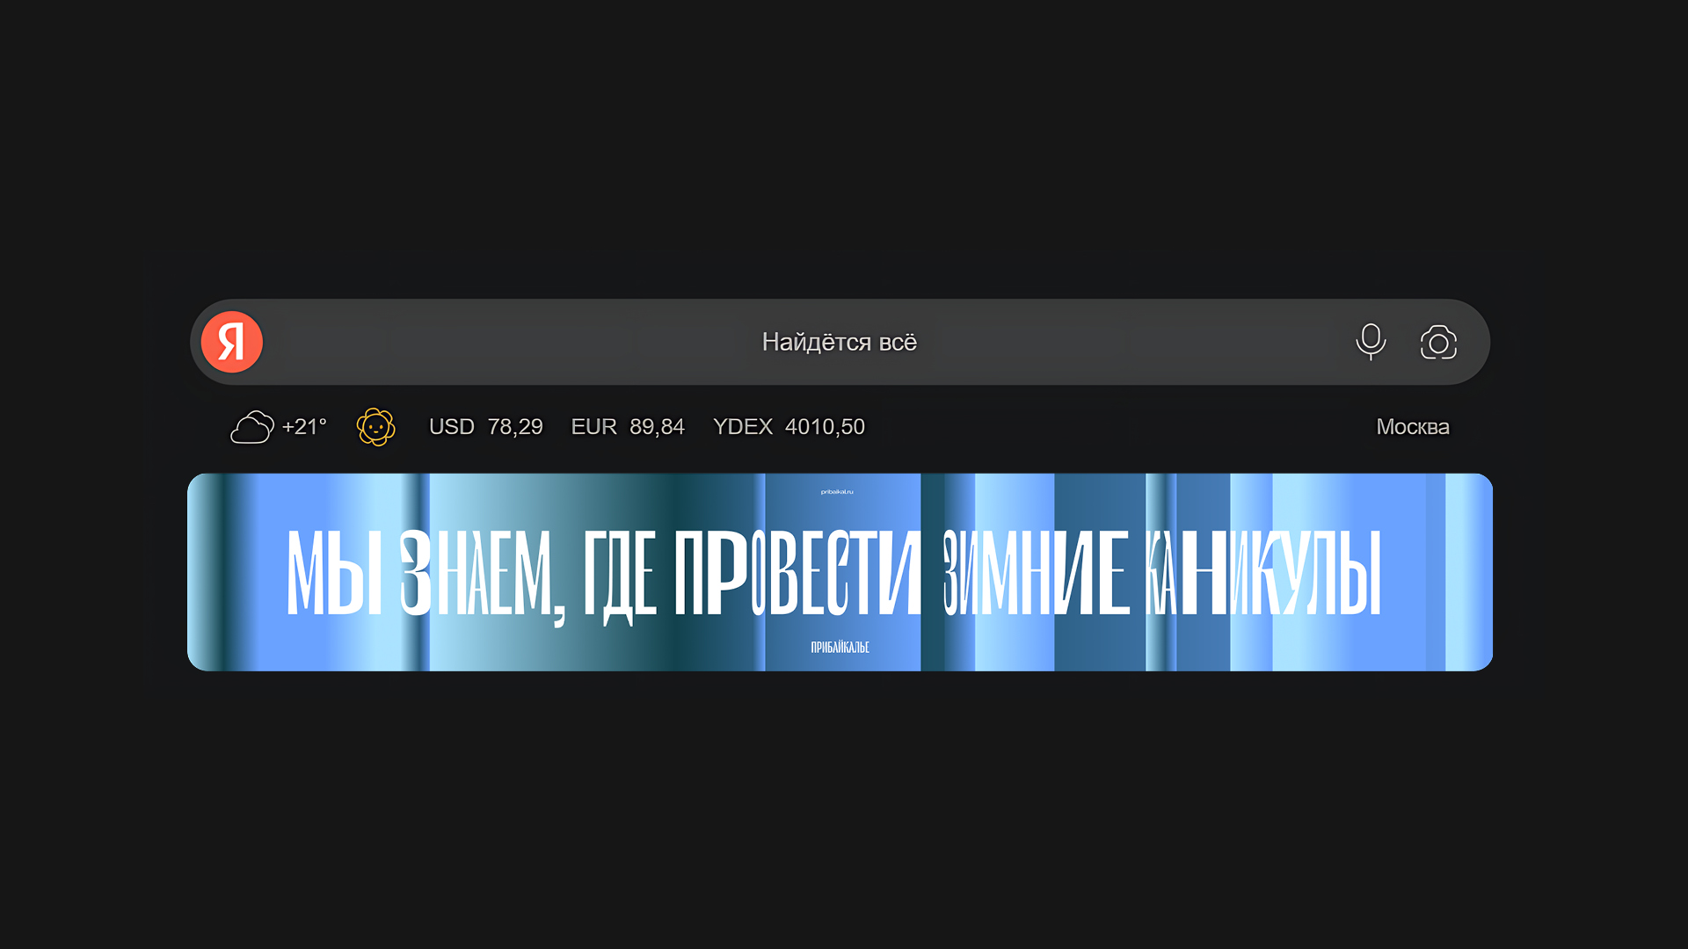Click the USD rate 78,29
The image size is (1688, 949).
515,427
